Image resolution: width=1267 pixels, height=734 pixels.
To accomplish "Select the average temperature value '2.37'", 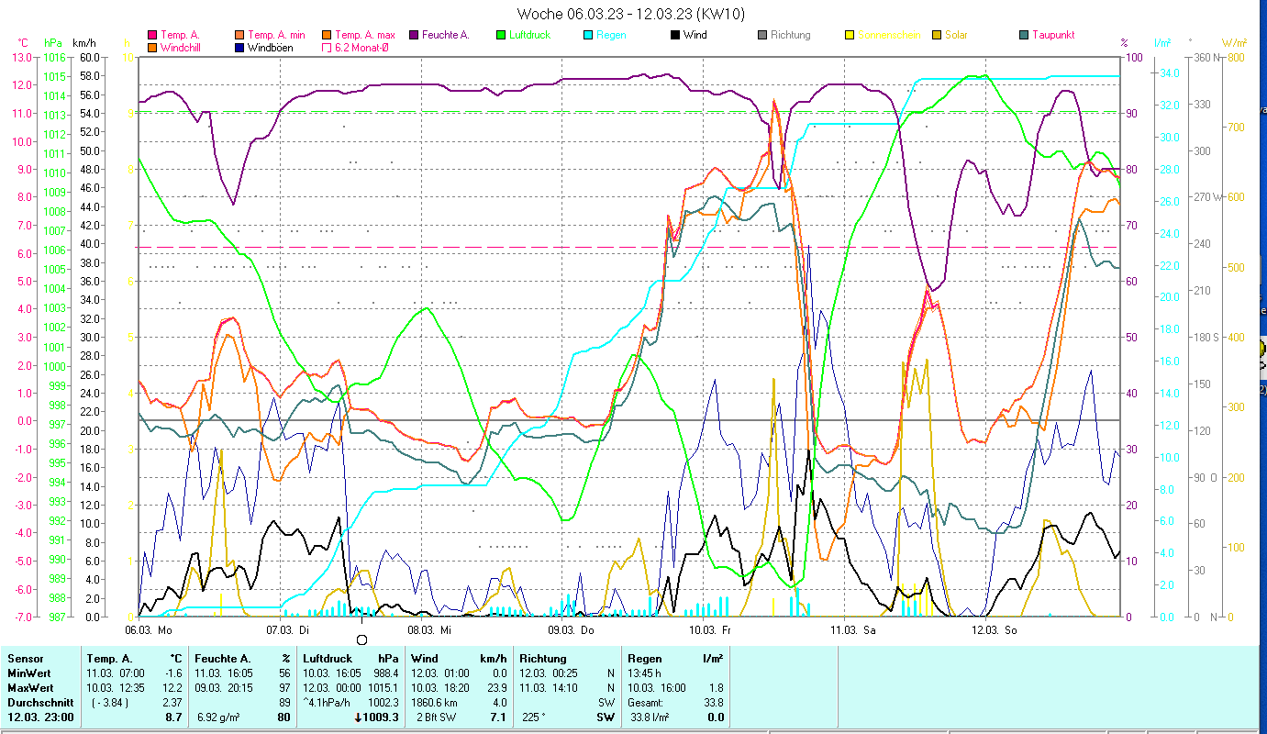I will tap(172, 703).
